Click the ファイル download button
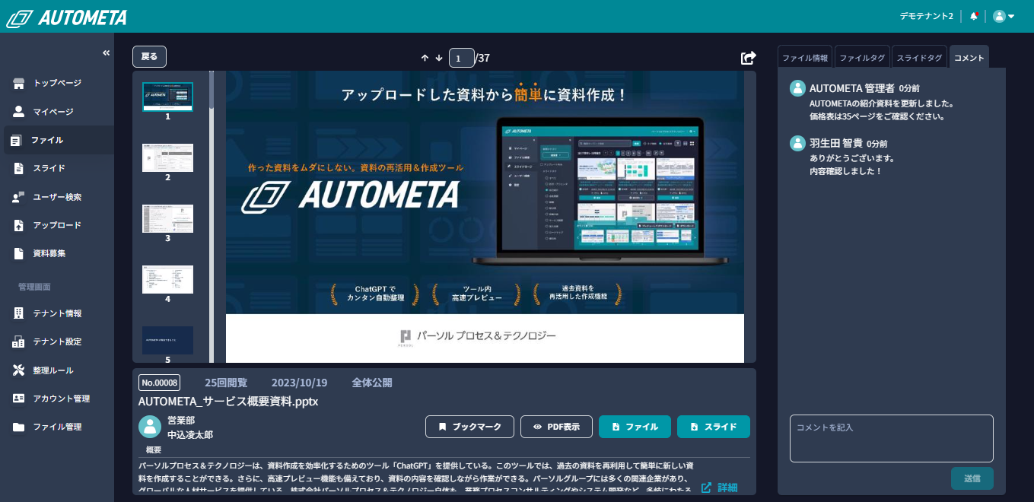 click(635, 427)
